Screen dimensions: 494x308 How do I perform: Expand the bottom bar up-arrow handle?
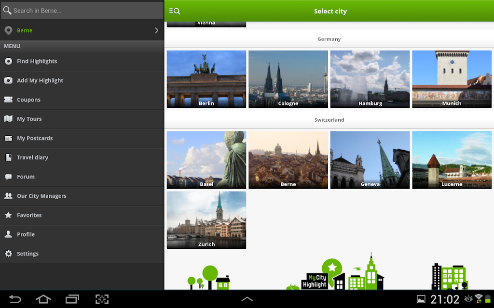coord(247,299)
